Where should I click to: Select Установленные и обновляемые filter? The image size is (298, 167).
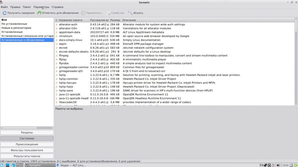click(27, 40)
